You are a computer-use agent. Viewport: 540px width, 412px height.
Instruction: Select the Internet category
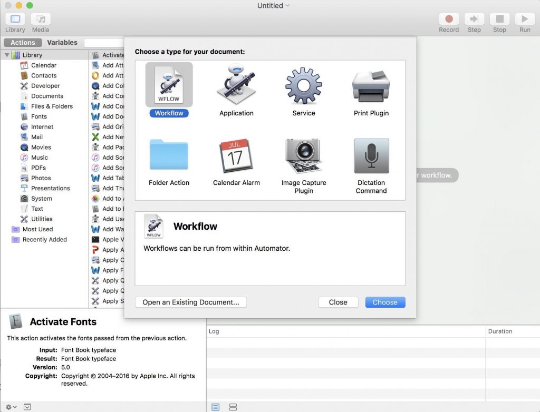click(42, 126)
